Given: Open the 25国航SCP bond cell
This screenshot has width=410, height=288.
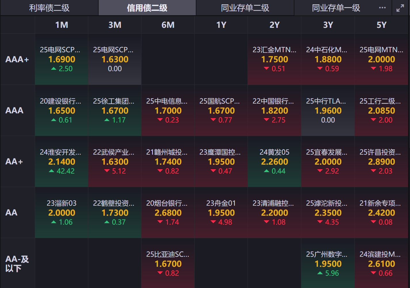Looking at the screenshot, I should coord(221,110).
